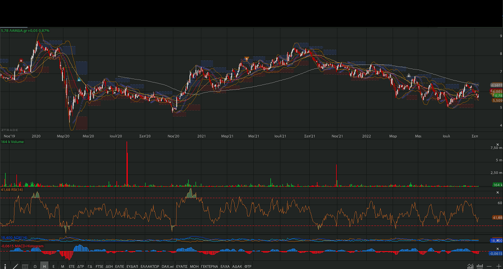Open the DAX.wi symbol shortcut
Image resolution: width=503 pixels, height=269 pixels.
click(x=168, y=266)
